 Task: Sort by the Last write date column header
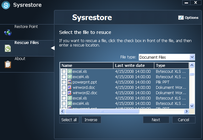click(134, 65)
